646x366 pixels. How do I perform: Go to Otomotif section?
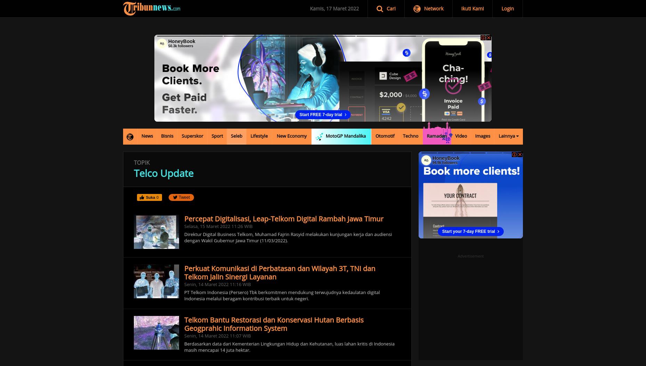(385, 136)
